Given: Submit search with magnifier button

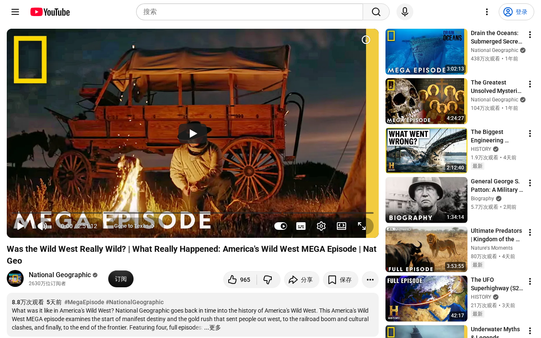Looking at the screenshot, I should coord(376,12).
